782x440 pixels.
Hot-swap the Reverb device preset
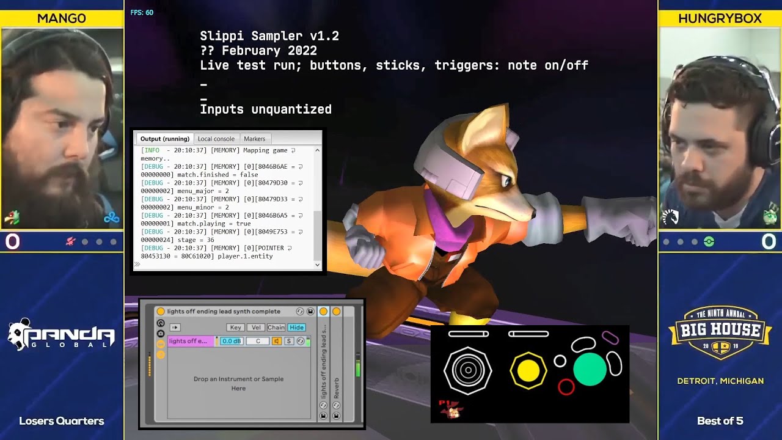click(336, 405)
